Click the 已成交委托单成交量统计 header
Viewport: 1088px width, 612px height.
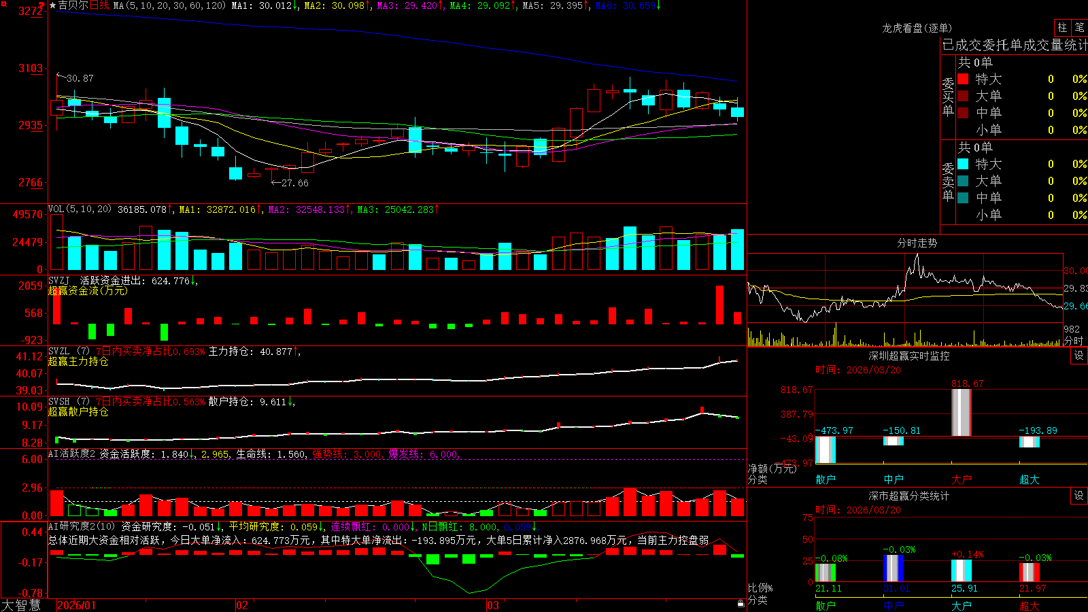click(x=1015, y=45)
